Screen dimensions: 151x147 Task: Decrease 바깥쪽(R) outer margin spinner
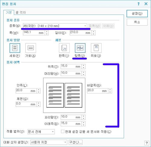pos(110,92)
